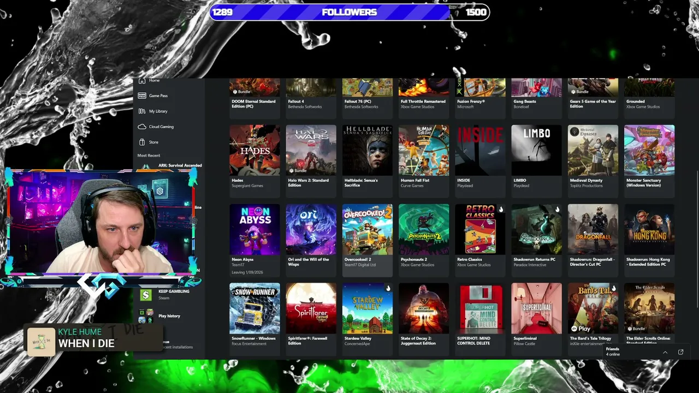The height and width of the screenshot is (393, 699).
Task: Open ARK: Survival Ascended from Most Recent
Action: 180,165
